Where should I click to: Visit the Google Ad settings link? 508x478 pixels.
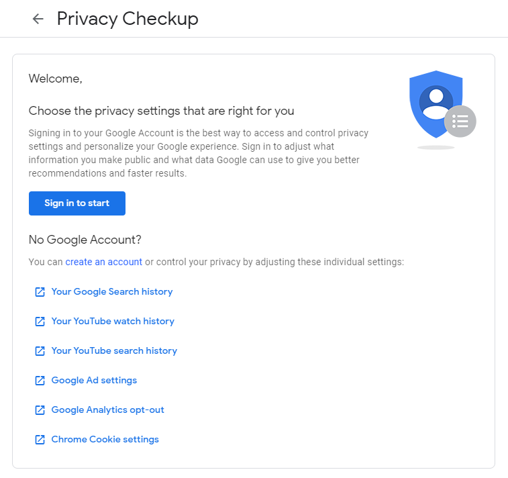click(x=94, y=381)
